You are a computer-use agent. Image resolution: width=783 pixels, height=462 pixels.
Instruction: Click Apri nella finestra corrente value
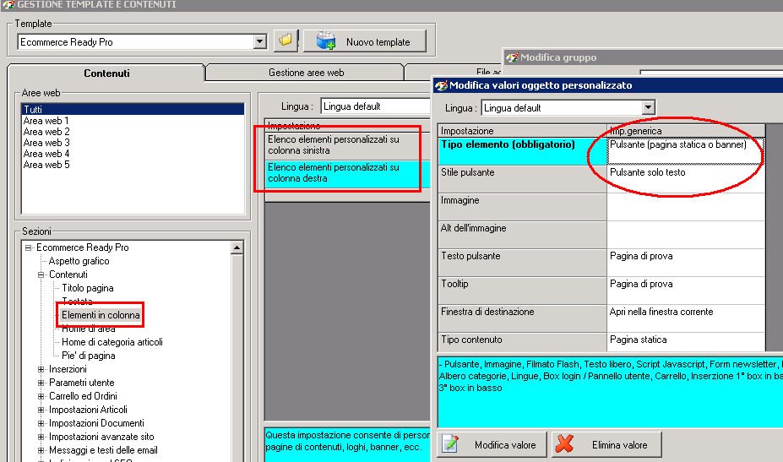click(x=686, y=318)
